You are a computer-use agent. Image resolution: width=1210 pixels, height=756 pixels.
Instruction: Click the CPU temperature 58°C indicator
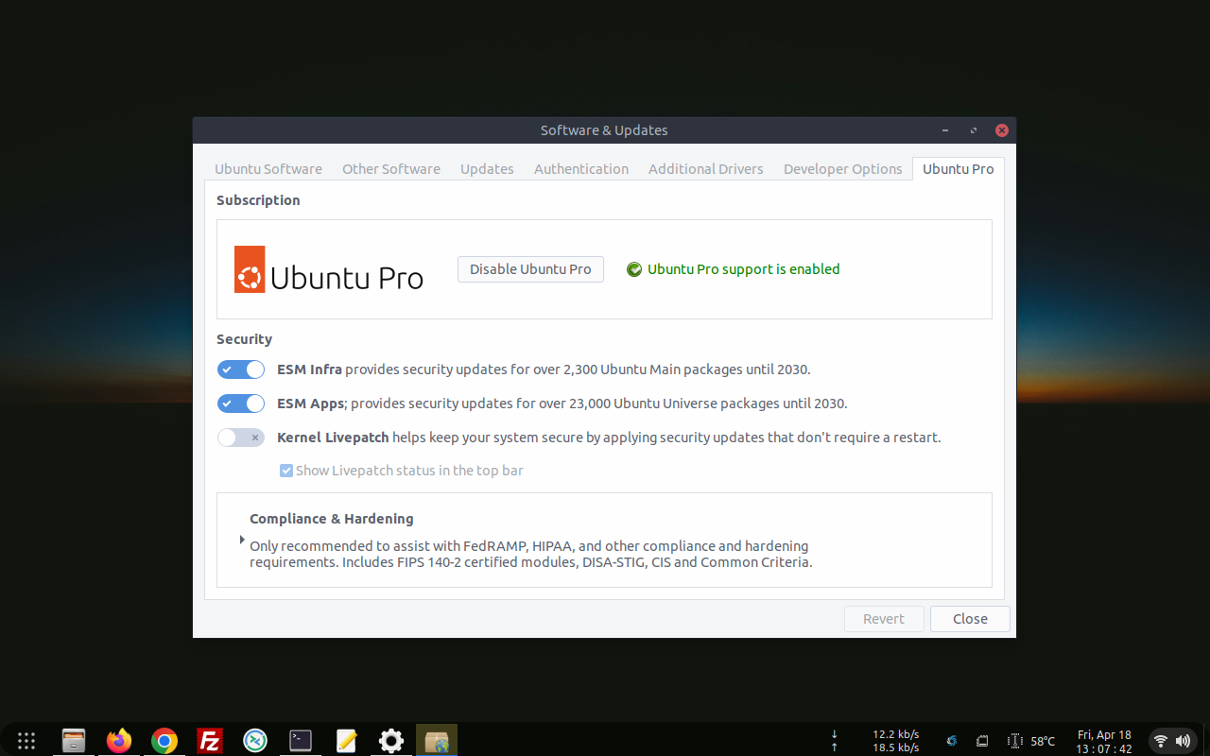click(1031, 741)
